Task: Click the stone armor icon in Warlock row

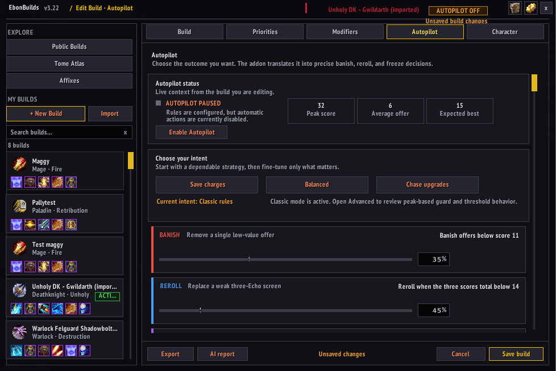Action: (x=44, y=351)
